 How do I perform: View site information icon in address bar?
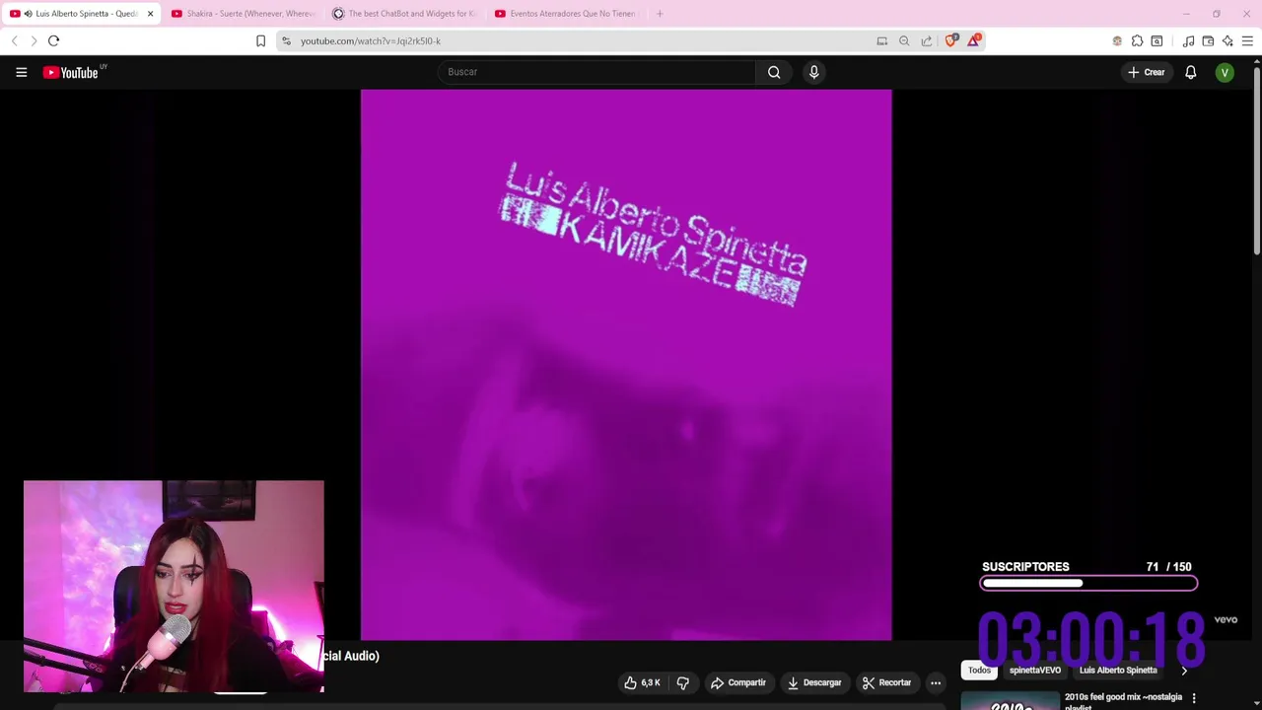click(x=286, y=40)
